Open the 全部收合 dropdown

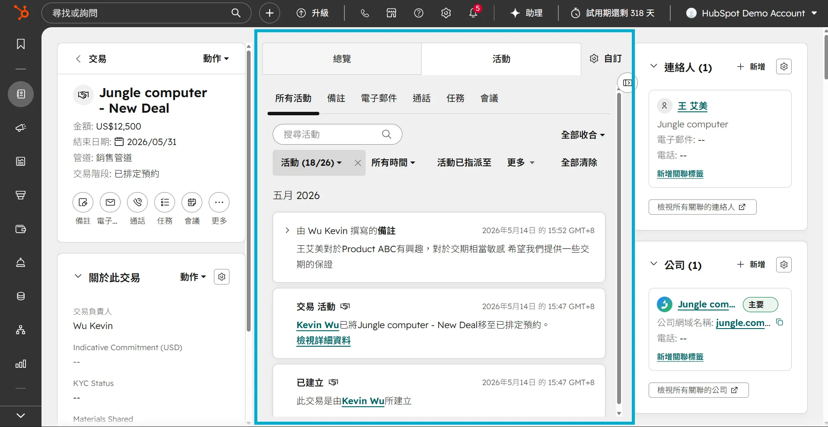583,135
